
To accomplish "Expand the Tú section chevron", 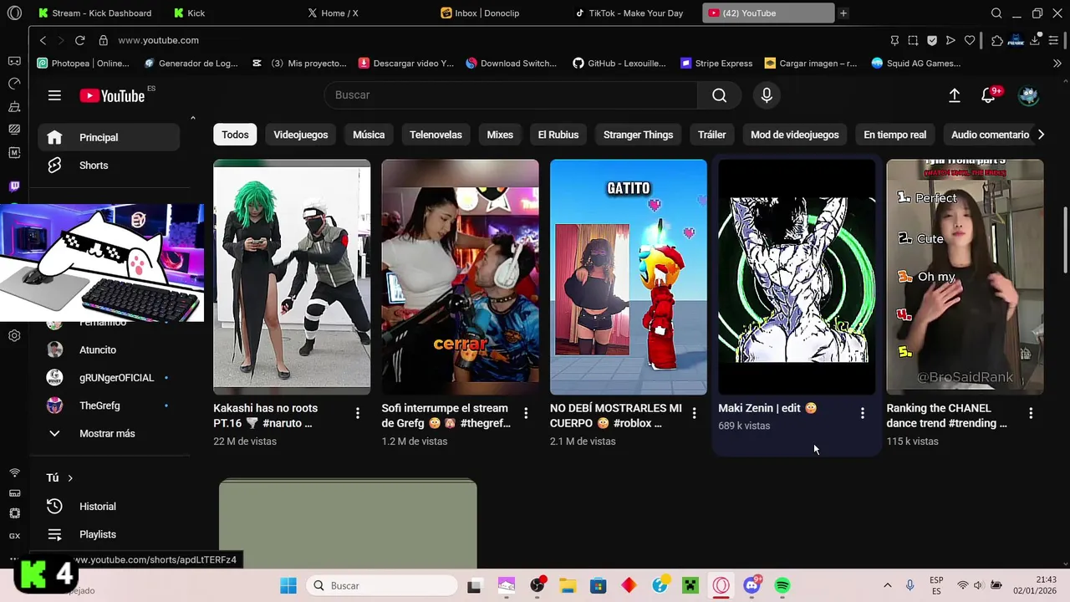I will [x=70, y=478].
